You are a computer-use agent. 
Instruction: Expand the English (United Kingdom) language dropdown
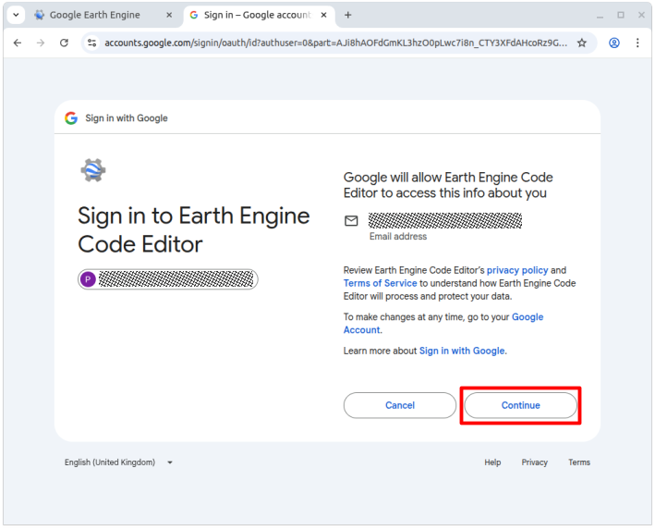coord(118,462)
